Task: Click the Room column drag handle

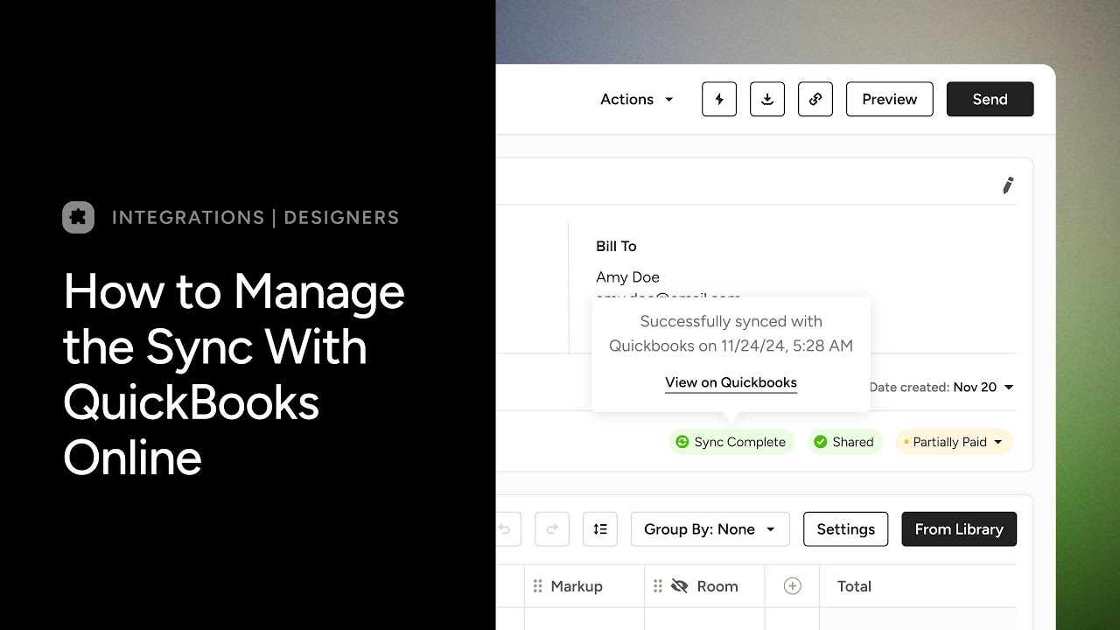Action: click(x=658, y=586)
